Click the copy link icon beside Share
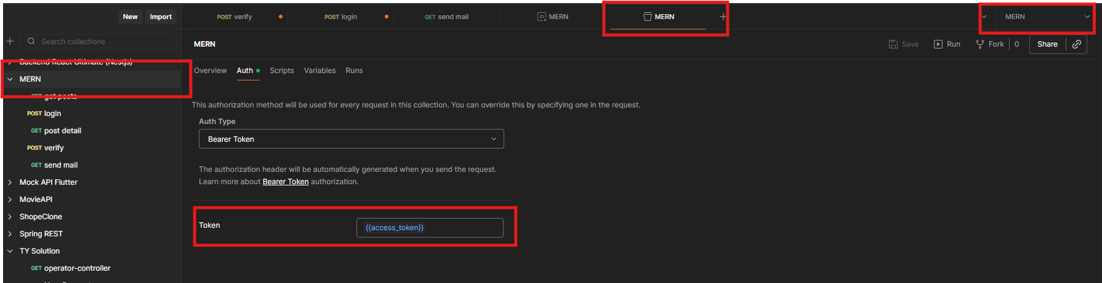 pyautogui.click(x=1076, y=44)
